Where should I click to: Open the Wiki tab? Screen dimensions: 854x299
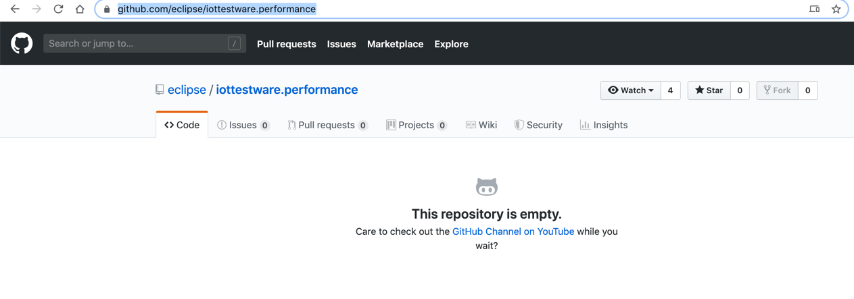coord(481,125)
